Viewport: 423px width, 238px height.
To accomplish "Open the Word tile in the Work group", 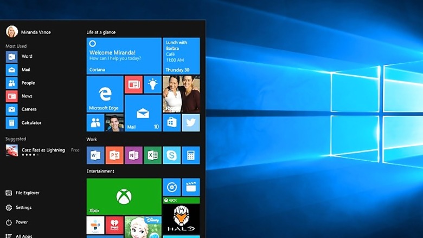I will pos(95,155).
